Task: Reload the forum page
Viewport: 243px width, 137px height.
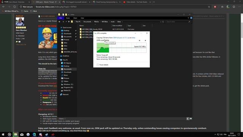Action: (14, 7)
